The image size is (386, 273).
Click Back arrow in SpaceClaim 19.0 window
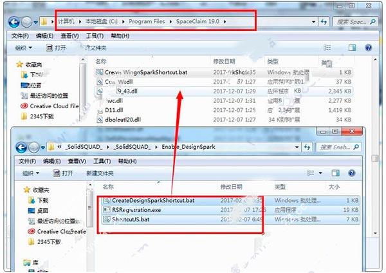coord(14,22)
